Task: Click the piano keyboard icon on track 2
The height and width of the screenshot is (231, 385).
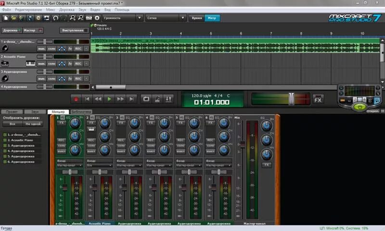Action: click(30, 64)
